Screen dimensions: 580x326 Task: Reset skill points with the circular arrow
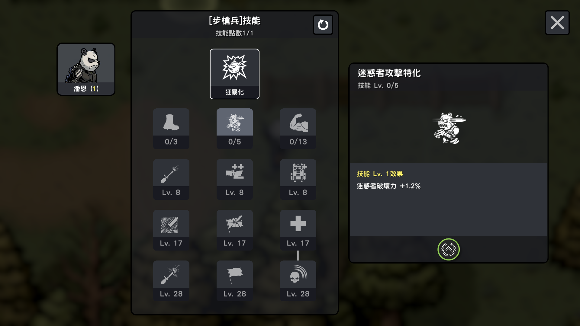coord(323,25)
